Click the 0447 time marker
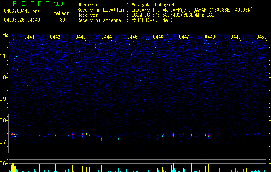Screen dimensions: 271x172 click(x=184, y=37)
